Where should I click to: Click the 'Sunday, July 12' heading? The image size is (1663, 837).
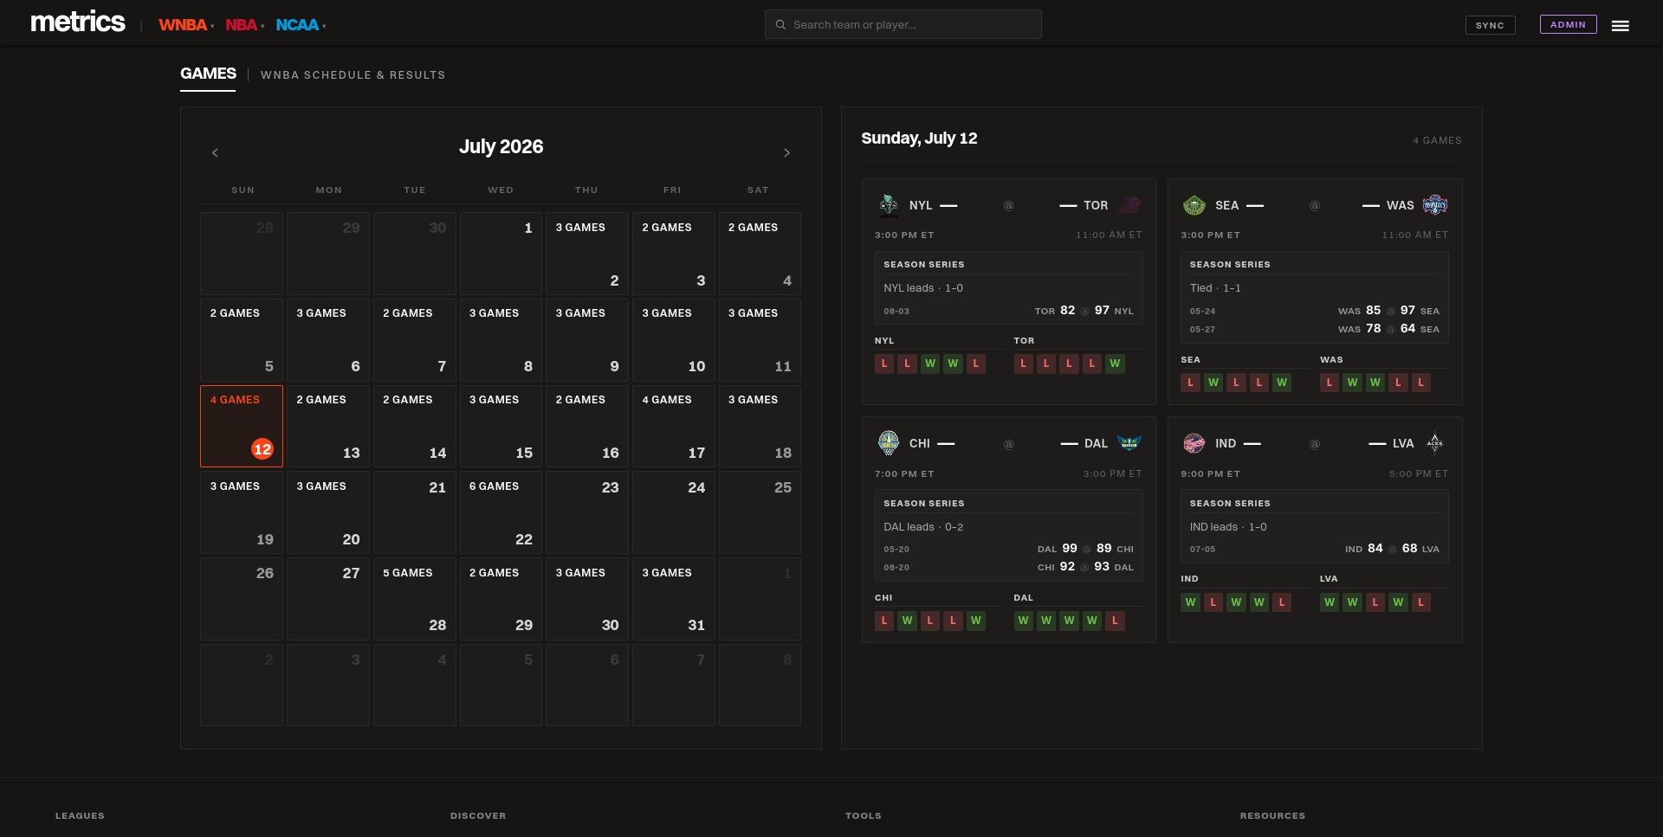[x=919, y=138]
